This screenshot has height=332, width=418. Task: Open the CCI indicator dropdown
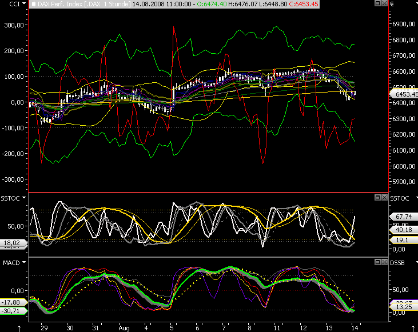(24, 3)
